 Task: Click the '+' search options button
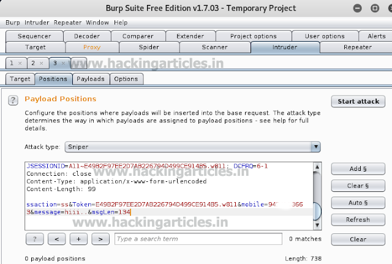(78, 239)
